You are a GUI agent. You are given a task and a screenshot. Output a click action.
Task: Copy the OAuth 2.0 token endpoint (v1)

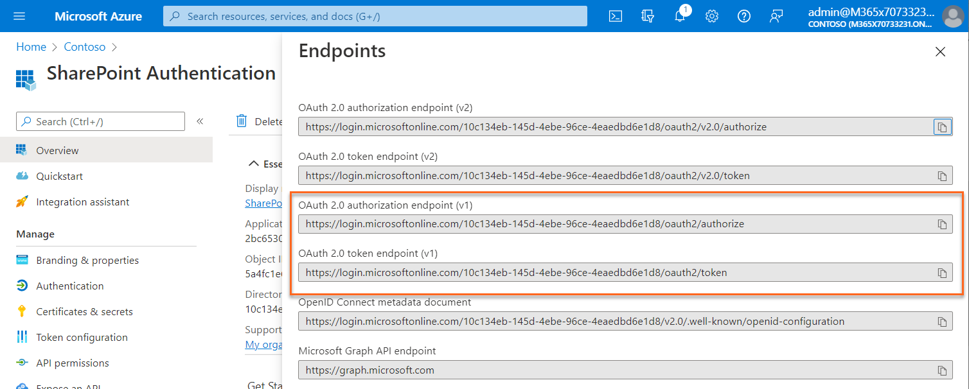[942, 272]
